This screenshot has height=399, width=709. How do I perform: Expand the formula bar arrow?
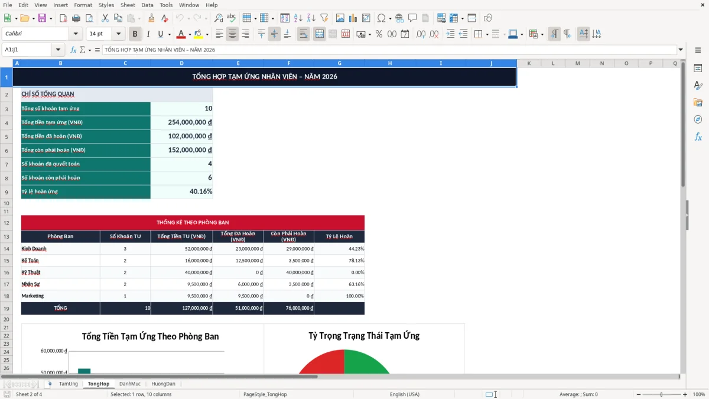click(x=681, y=50)
